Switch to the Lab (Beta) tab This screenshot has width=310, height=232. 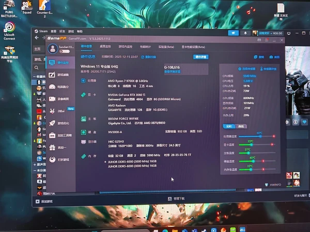click(166, 47)
